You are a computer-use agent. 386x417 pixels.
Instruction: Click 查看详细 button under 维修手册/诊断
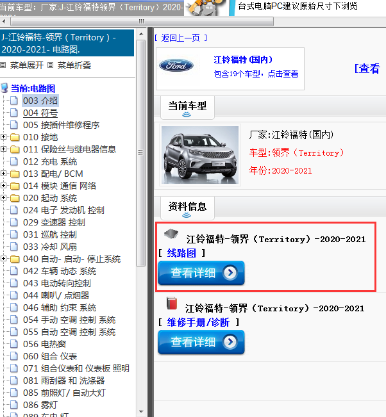point(201,342)
